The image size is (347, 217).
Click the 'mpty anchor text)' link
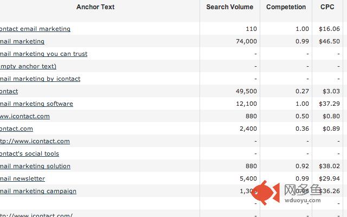28,66
